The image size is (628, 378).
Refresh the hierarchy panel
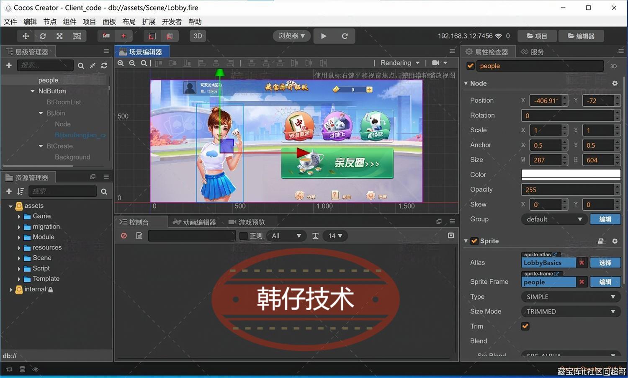[104, 66]
